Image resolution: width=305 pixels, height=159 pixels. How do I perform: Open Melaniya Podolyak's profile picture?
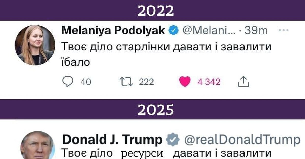coord(35,45)
